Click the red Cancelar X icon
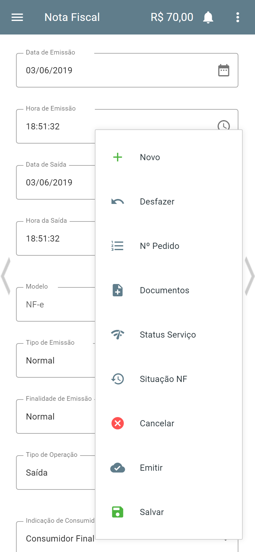255x552 pixels. click(118, 423)
